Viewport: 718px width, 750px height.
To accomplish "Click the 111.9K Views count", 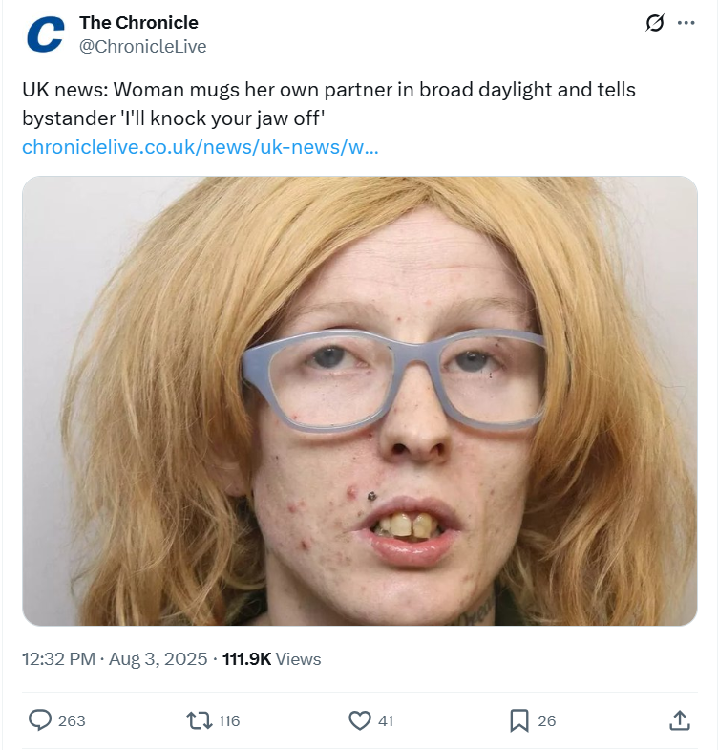I will click(271, 659).
